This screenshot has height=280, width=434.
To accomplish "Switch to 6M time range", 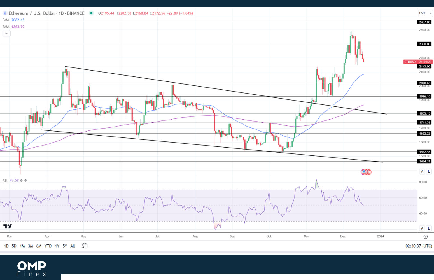I will point(39,246).
